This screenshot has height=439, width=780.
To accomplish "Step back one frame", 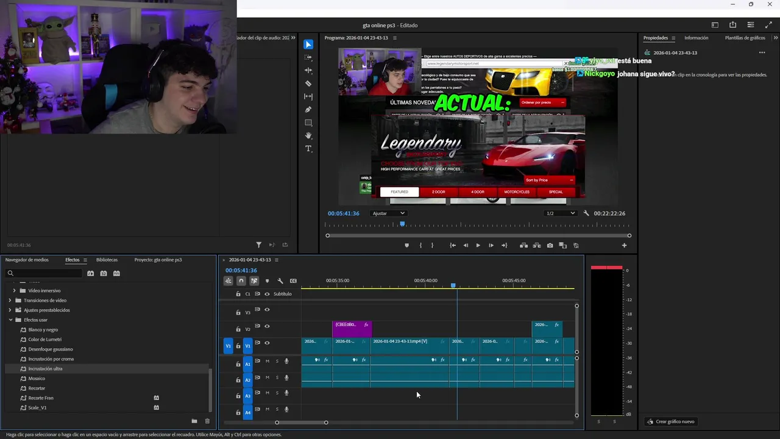I will tap(466, 246).
